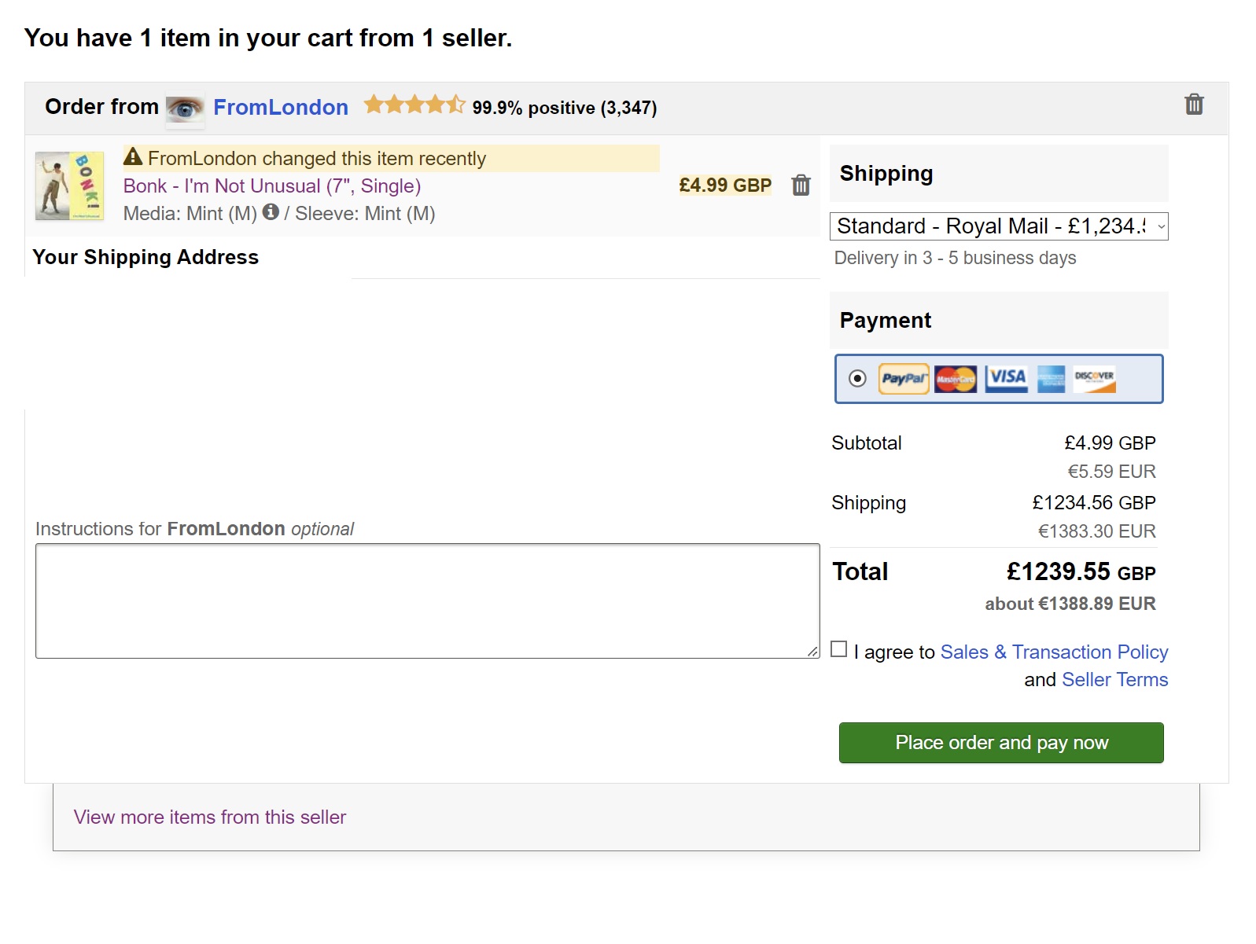Click the Visa card logo
1256x944 pixels.
coord(1007,379)
